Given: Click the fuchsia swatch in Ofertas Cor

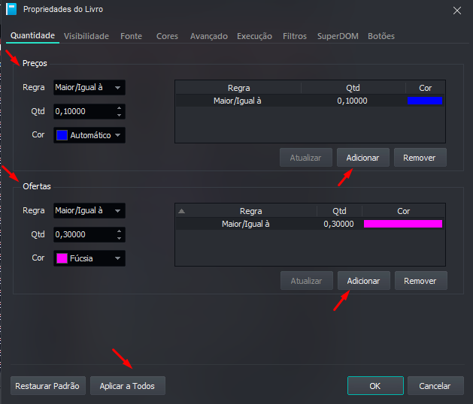Looking at the screenshot, I should 62,258.
